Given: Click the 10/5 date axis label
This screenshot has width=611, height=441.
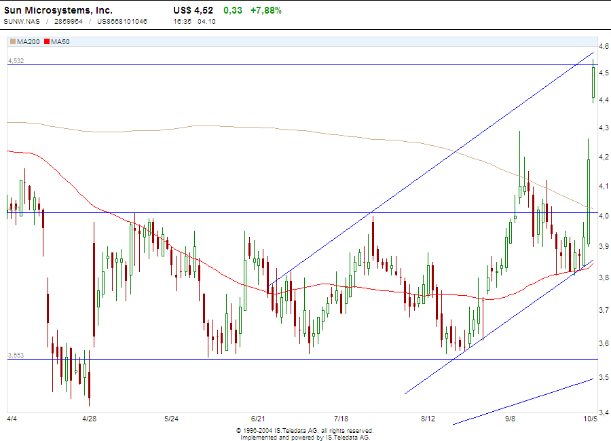Looking at the screenshot, I should (x=591, y=419).
